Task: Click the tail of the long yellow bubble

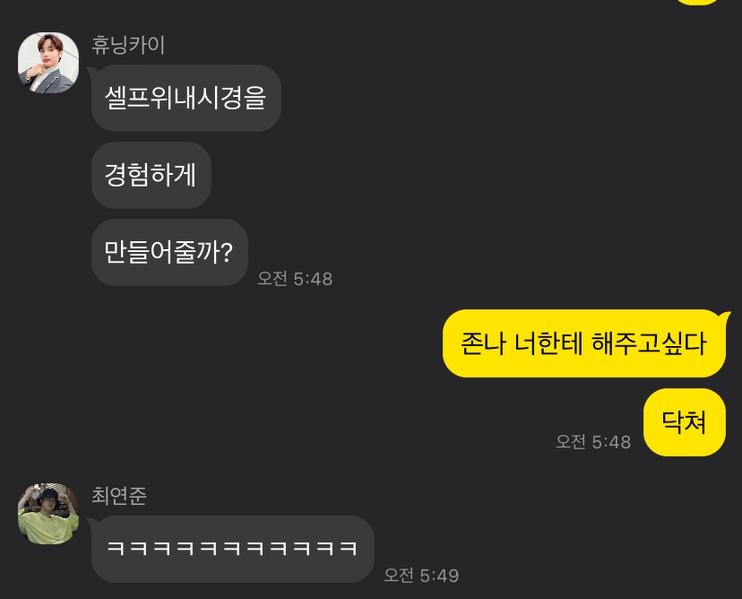Action: (726, 317)
